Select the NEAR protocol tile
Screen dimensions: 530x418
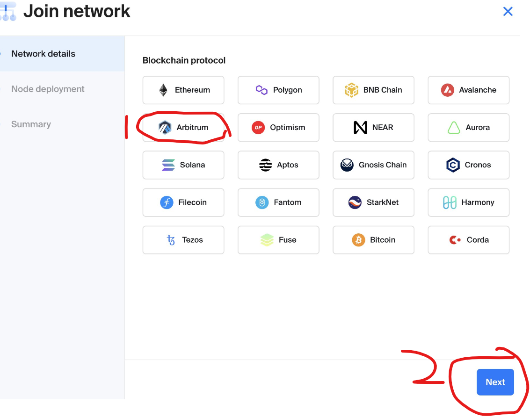[x=373, y=128]
